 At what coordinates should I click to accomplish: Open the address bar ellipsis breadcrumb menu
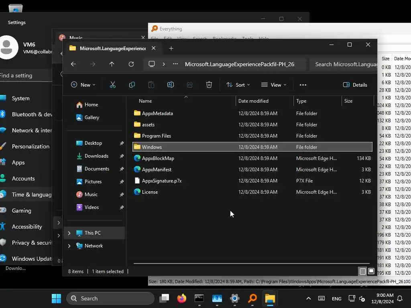coord(175,64)
